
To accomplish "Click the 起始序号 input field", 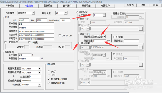I will pos(36,31).
